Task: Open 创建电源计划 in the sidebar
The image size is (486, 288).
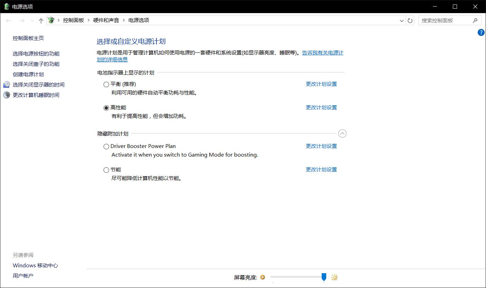Action: tap(28, 74)
